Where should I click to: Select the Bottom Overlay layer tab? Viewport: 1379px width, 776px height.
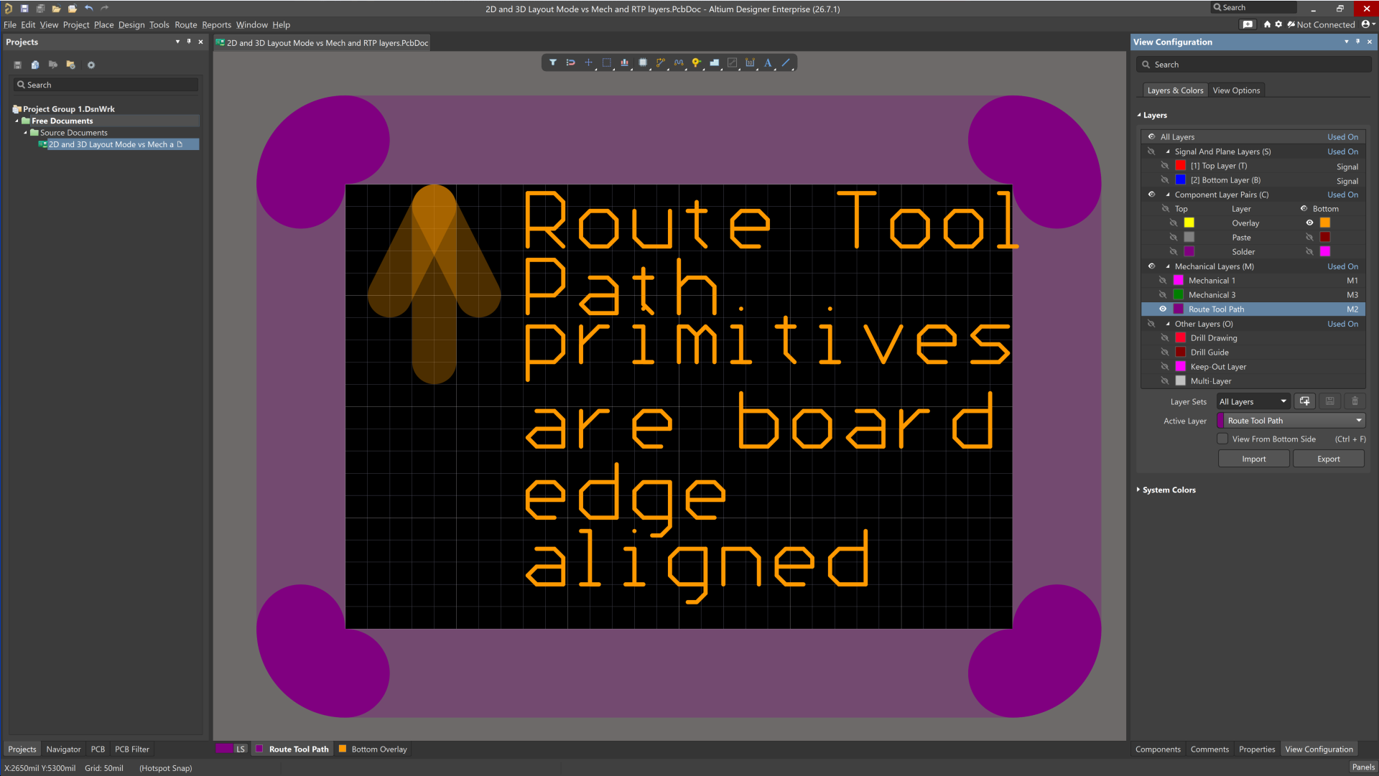coord(372,749)
